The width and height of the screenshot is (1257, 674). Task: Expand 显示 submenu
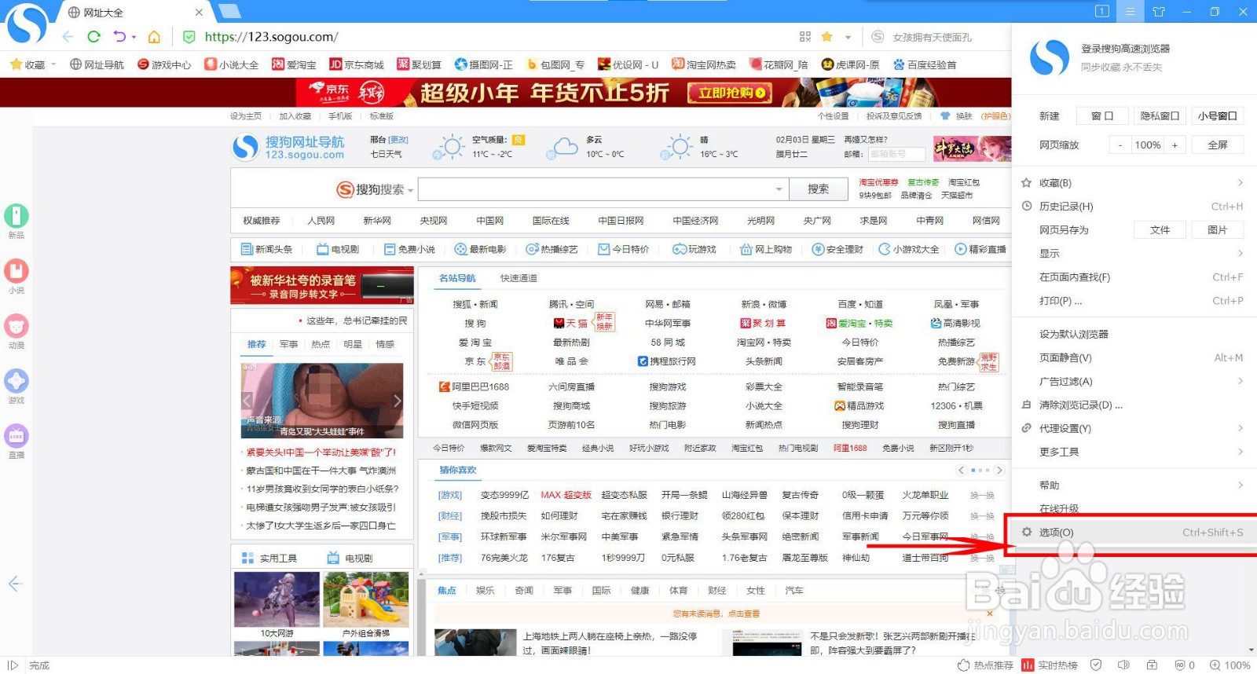pos(1241,253)
